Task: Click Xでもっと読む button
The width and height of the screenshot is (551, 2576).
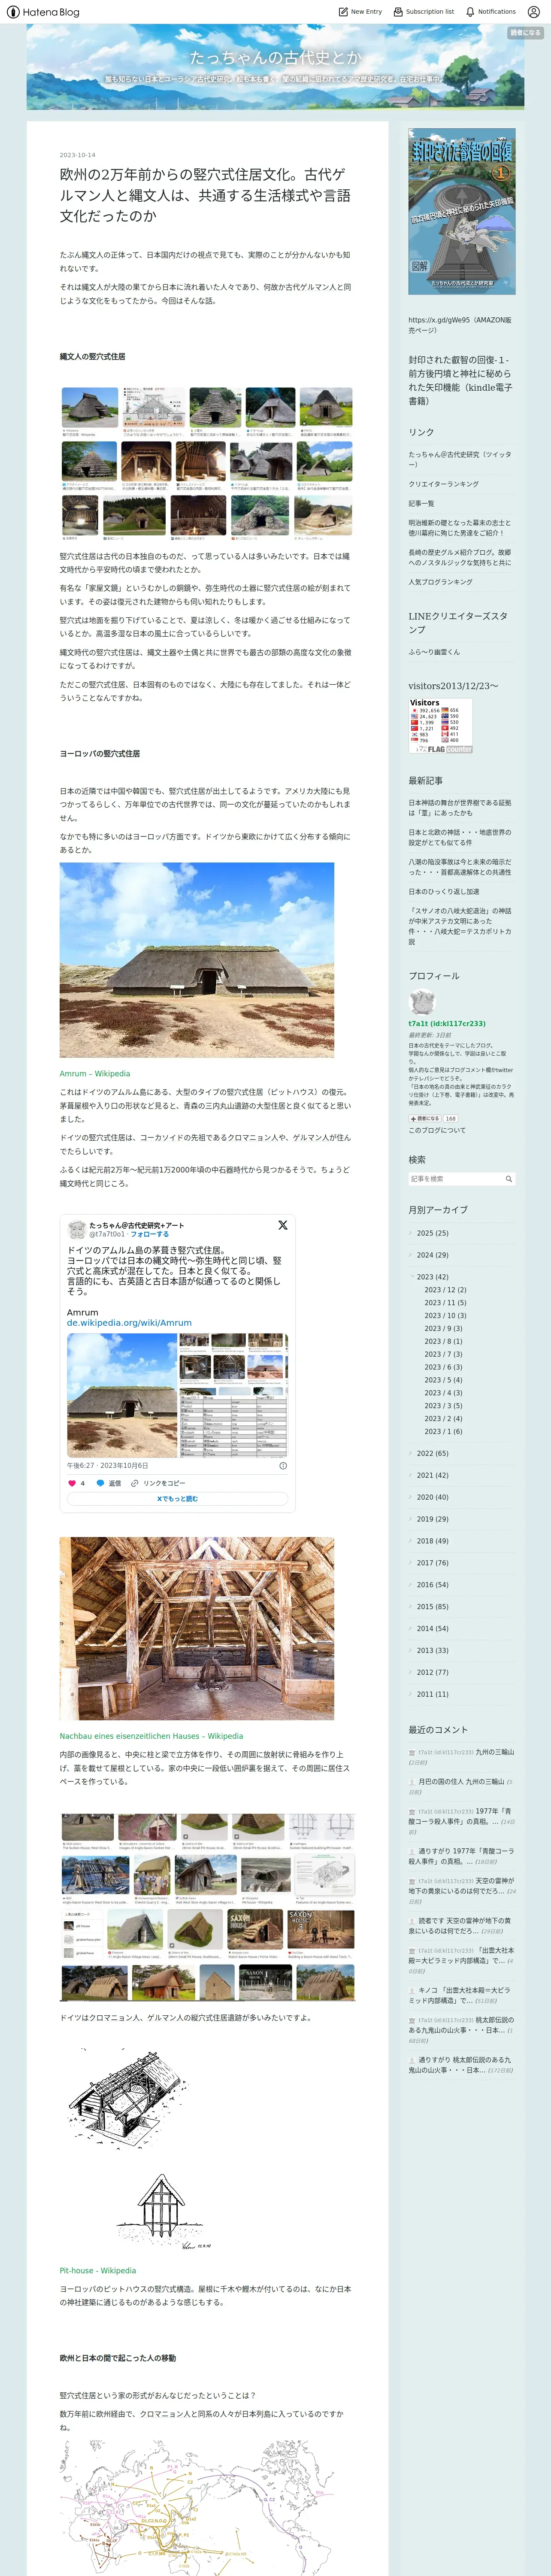Action: click(177, 1499)
